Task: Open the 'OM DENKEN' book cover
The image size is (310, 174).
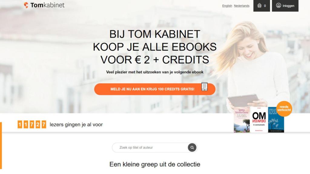Action: [x=259, y=120]
